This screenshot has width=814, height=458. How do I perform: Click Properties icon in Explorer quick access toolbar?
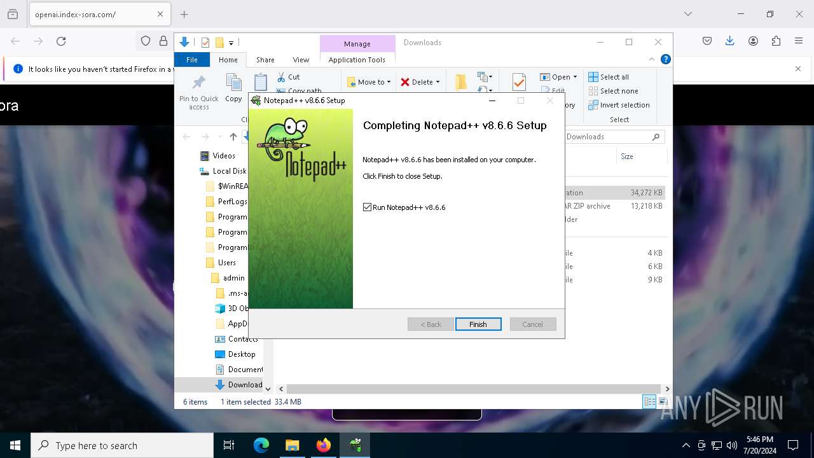click(205, 43)
